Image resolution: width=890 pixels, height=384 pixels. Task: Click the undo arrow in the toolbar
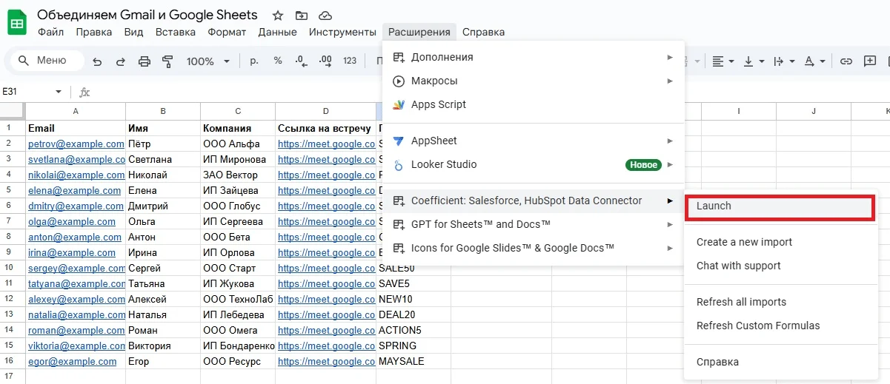pyautogui.click(x=97, y=61)
